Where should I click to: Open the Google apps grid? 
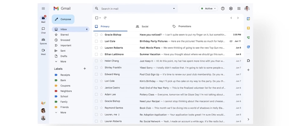pos(239,9)
